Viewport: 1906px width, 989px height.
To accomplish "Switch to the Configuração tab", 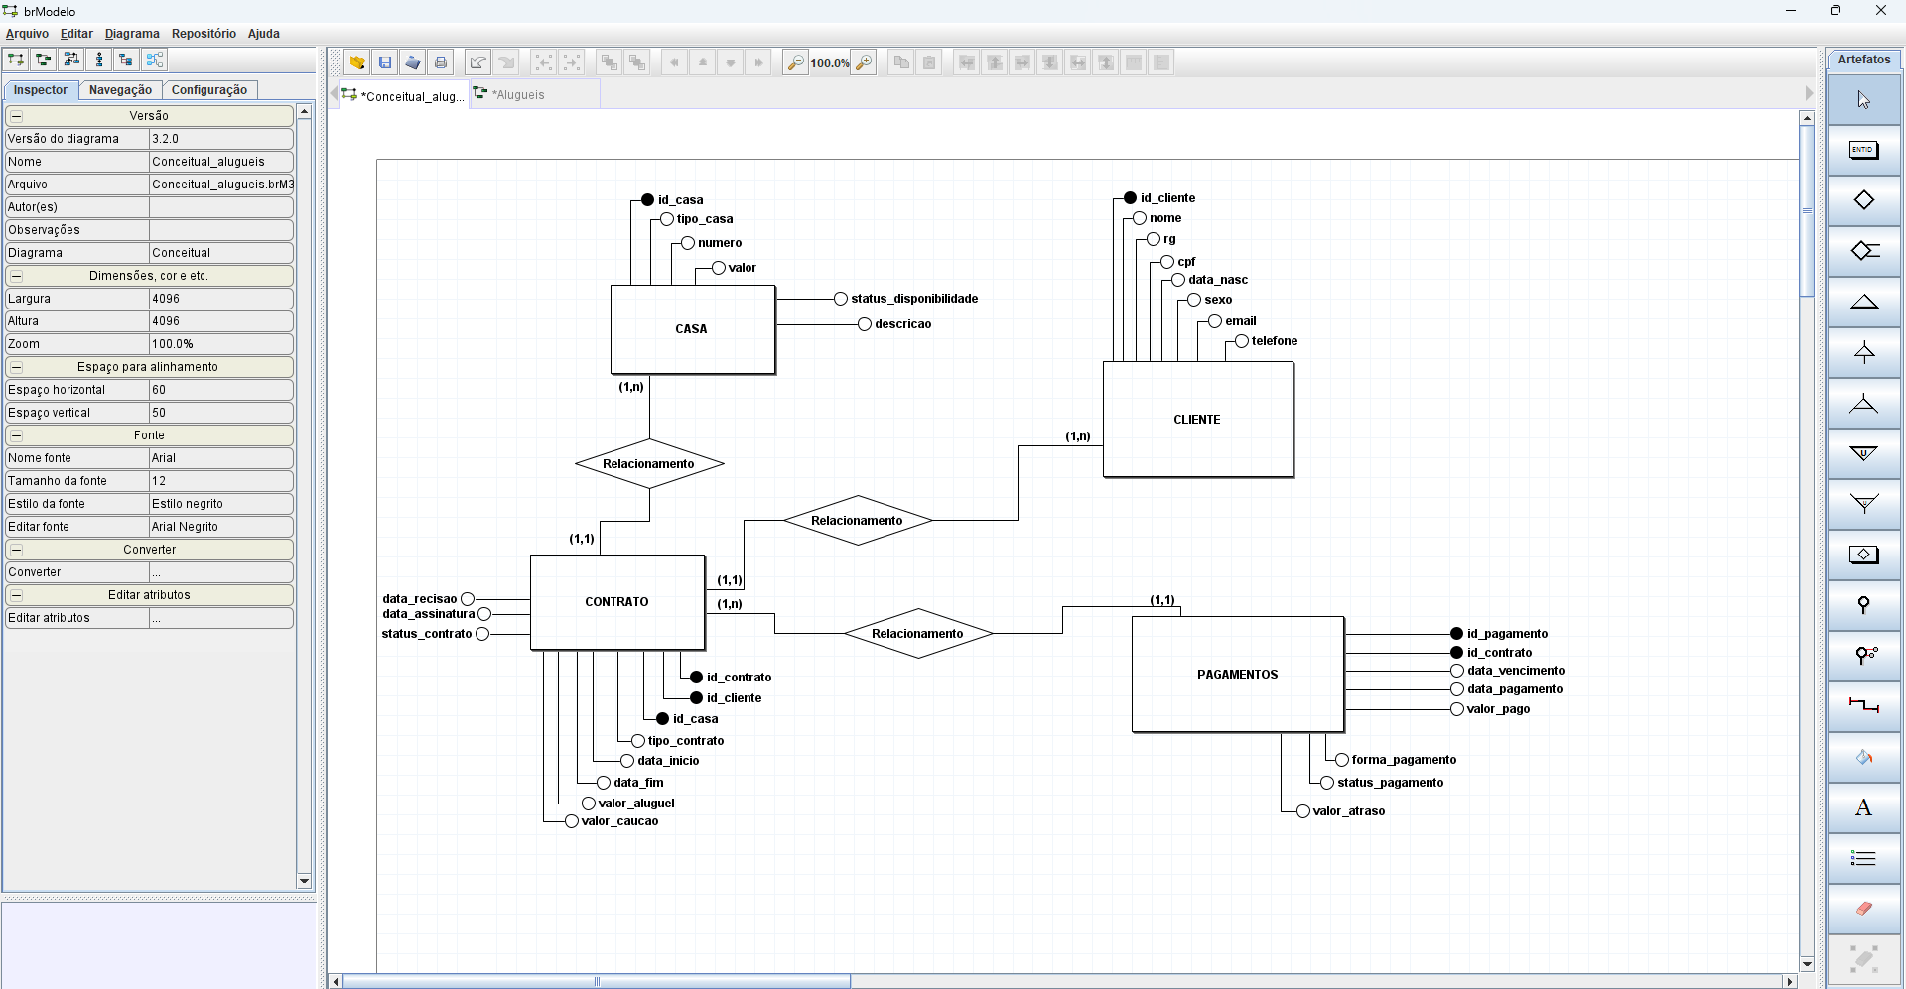I will point(209,90).
